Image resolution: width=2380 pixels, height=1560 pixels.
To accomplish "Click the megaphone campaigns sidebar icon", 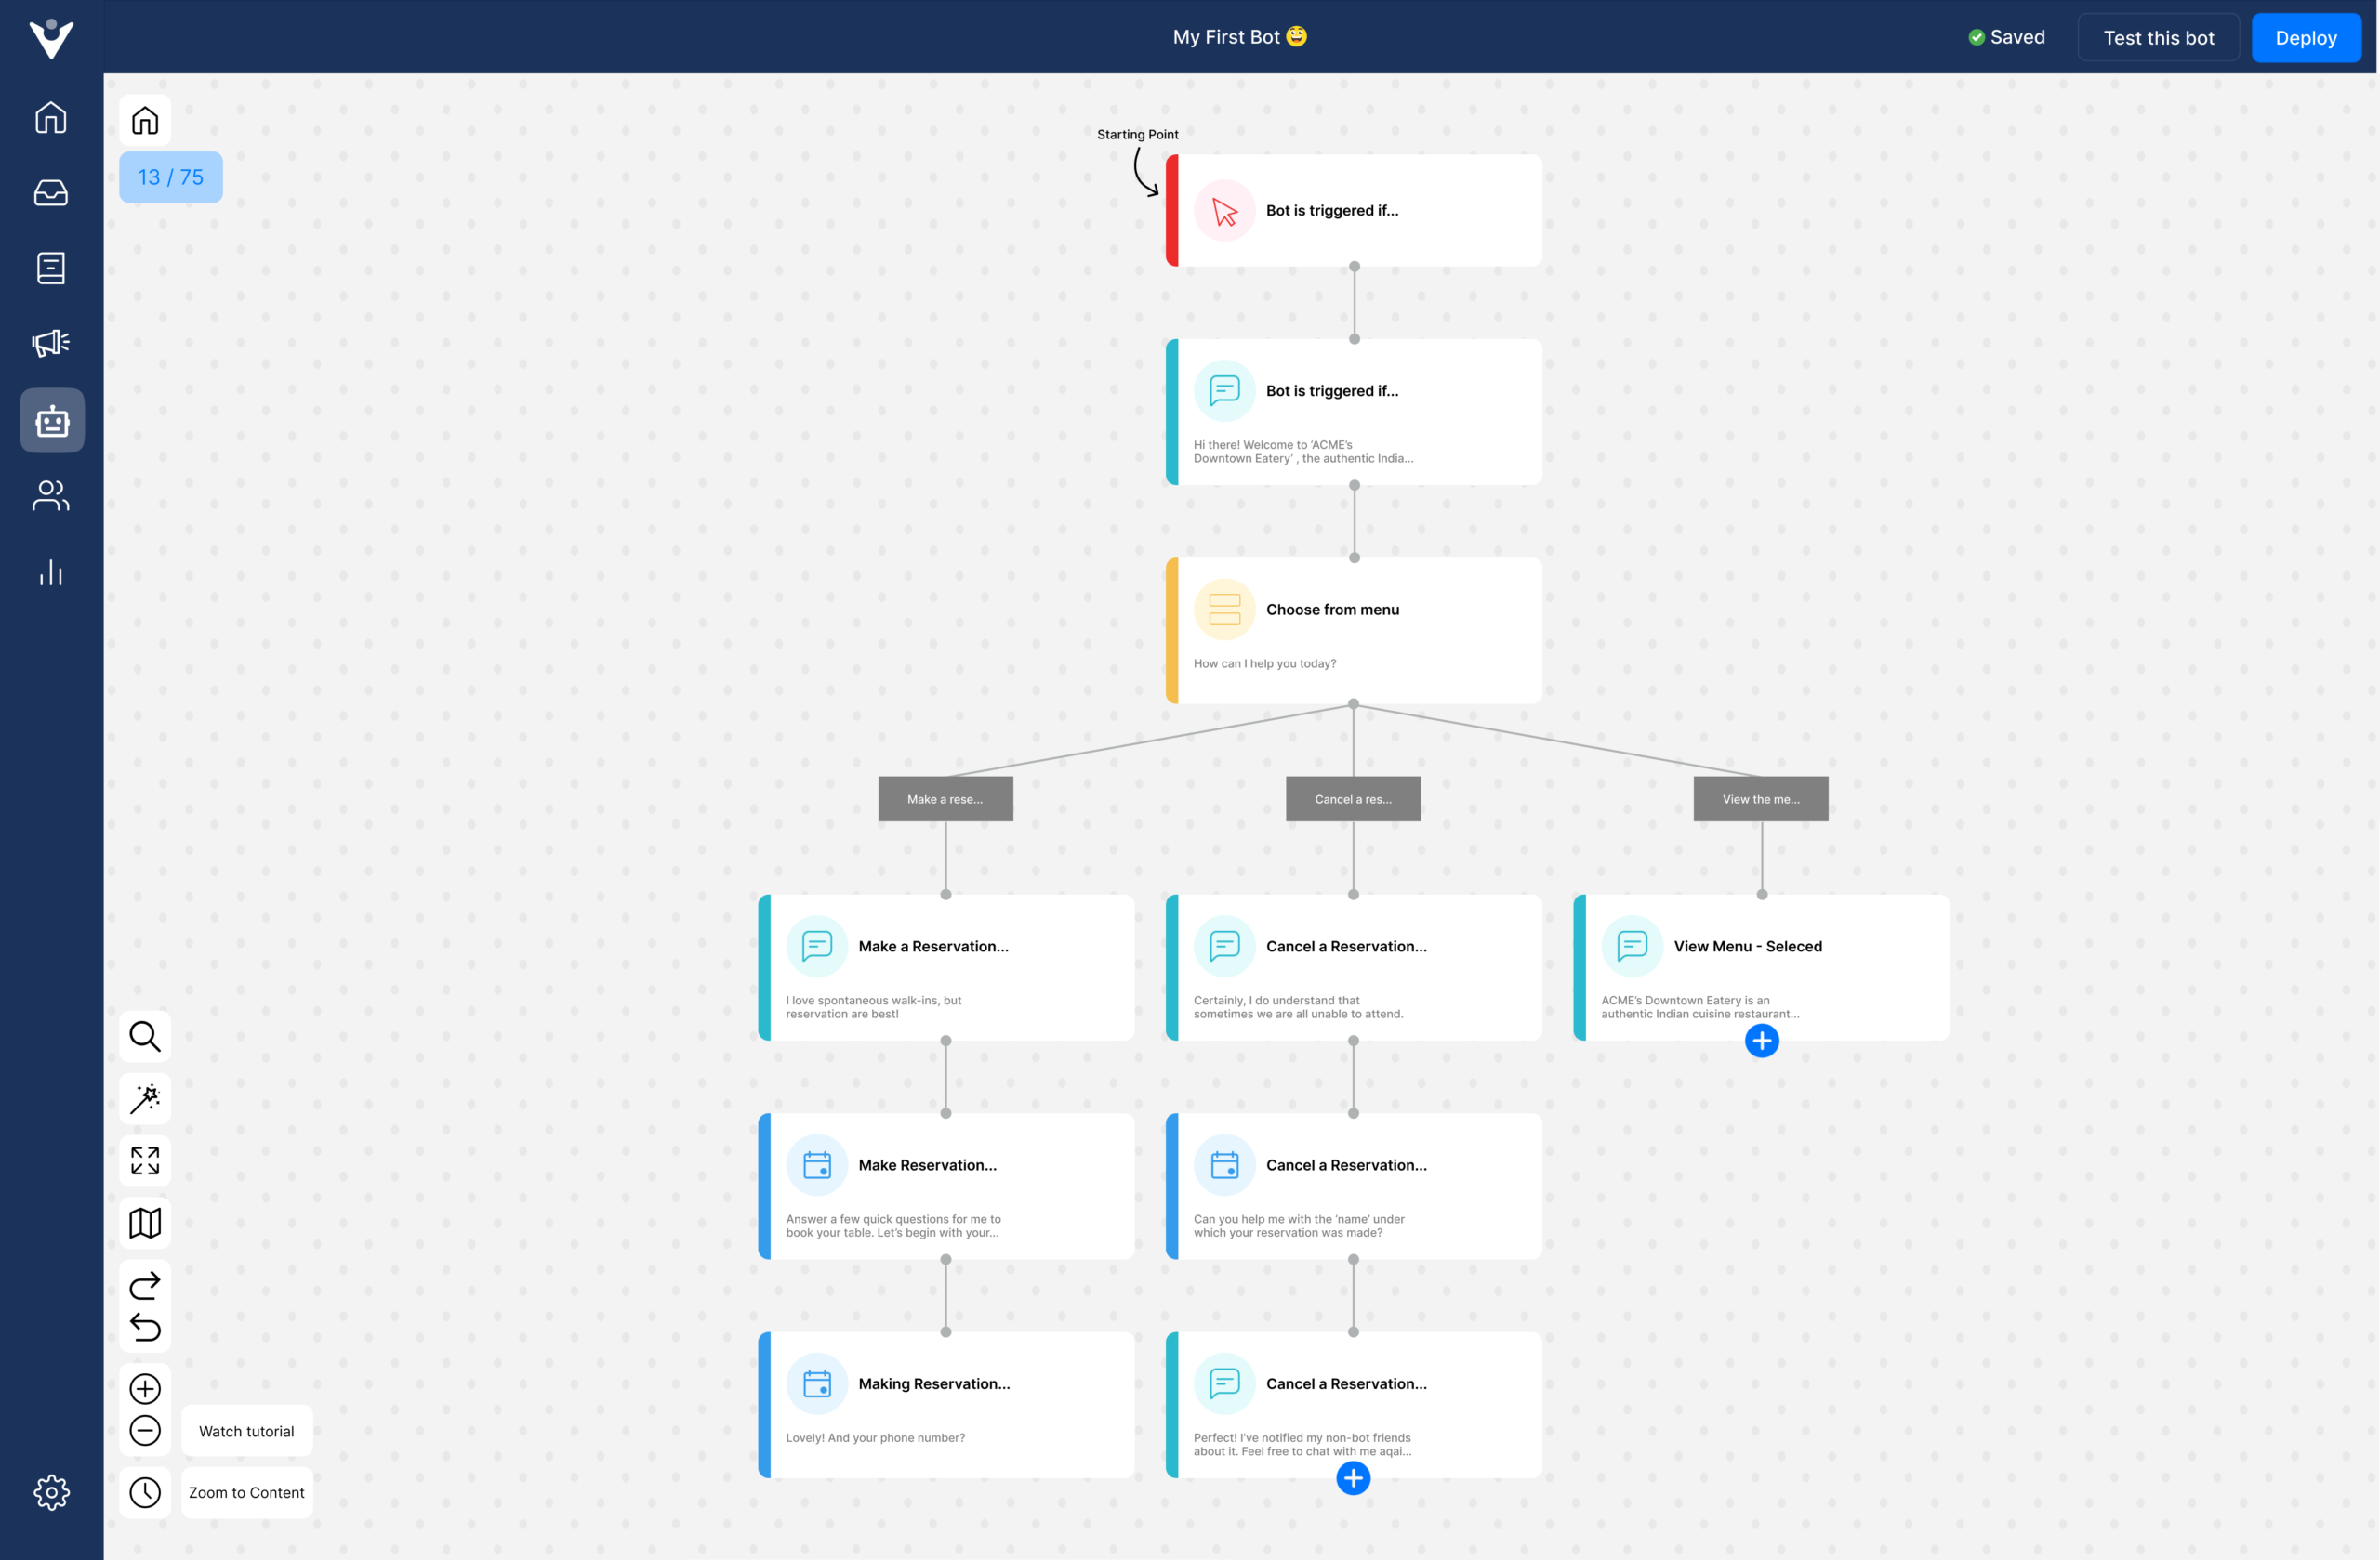I will point(51,344).
